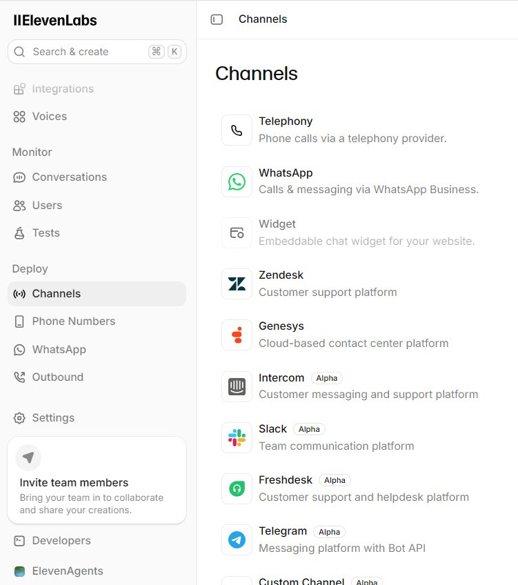This screenshot has height=585, width=518.
Task: Open Outbound in the sidebar
Action: tap(97, 377)
